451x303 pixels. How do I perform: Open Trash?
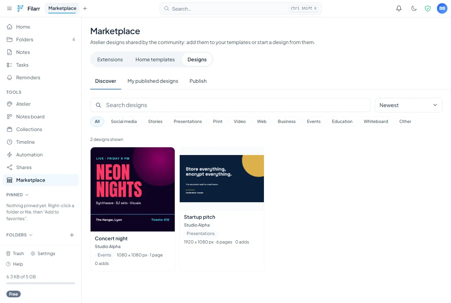(x=15, y=253)
